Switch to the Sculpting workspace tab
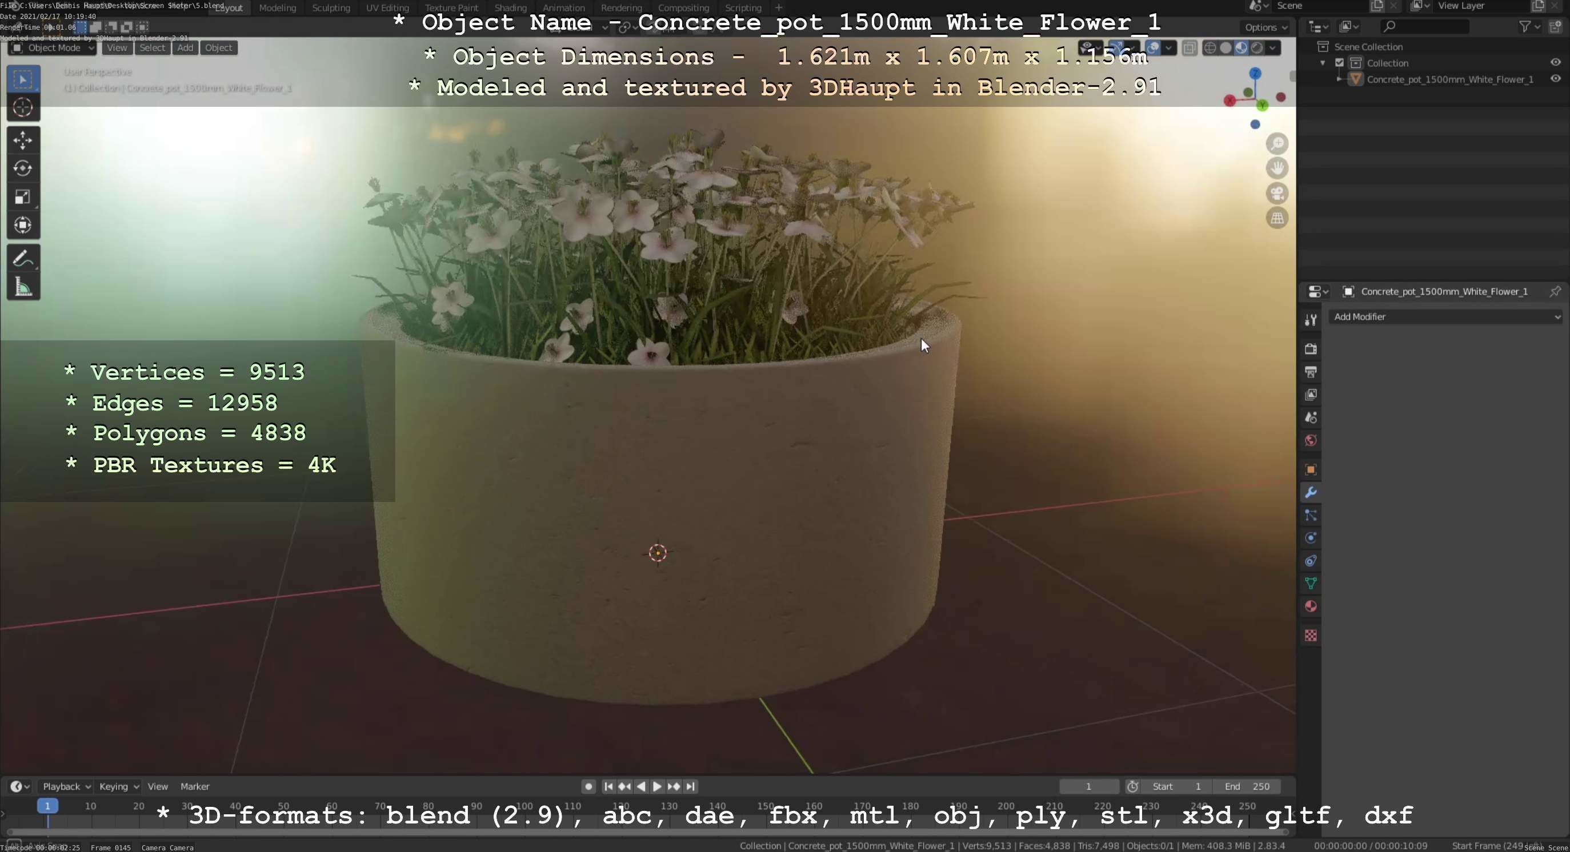The height and width of the screenshot is (852, 1570). click(331, 8)
